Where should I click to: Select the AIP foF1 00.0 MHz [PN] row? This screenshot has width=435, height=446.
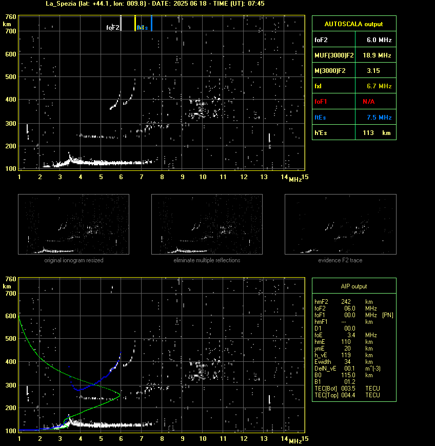click(354, 315)
